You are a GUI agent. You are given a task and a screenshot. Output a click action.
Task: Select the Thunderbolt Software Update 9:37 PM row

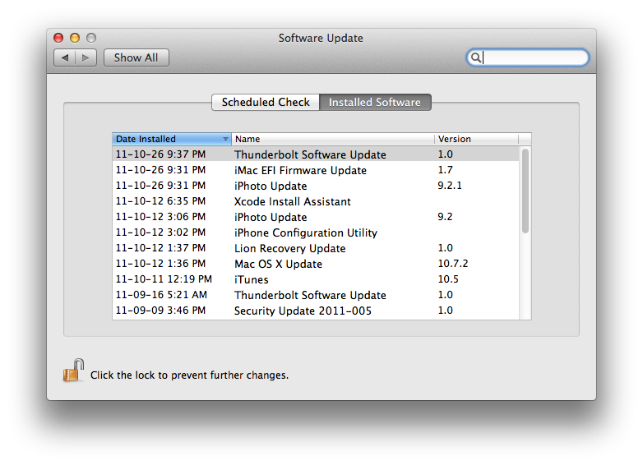[316, 154]
